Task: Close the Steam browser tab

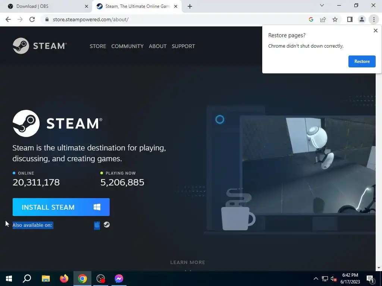Action: point(175,7)
